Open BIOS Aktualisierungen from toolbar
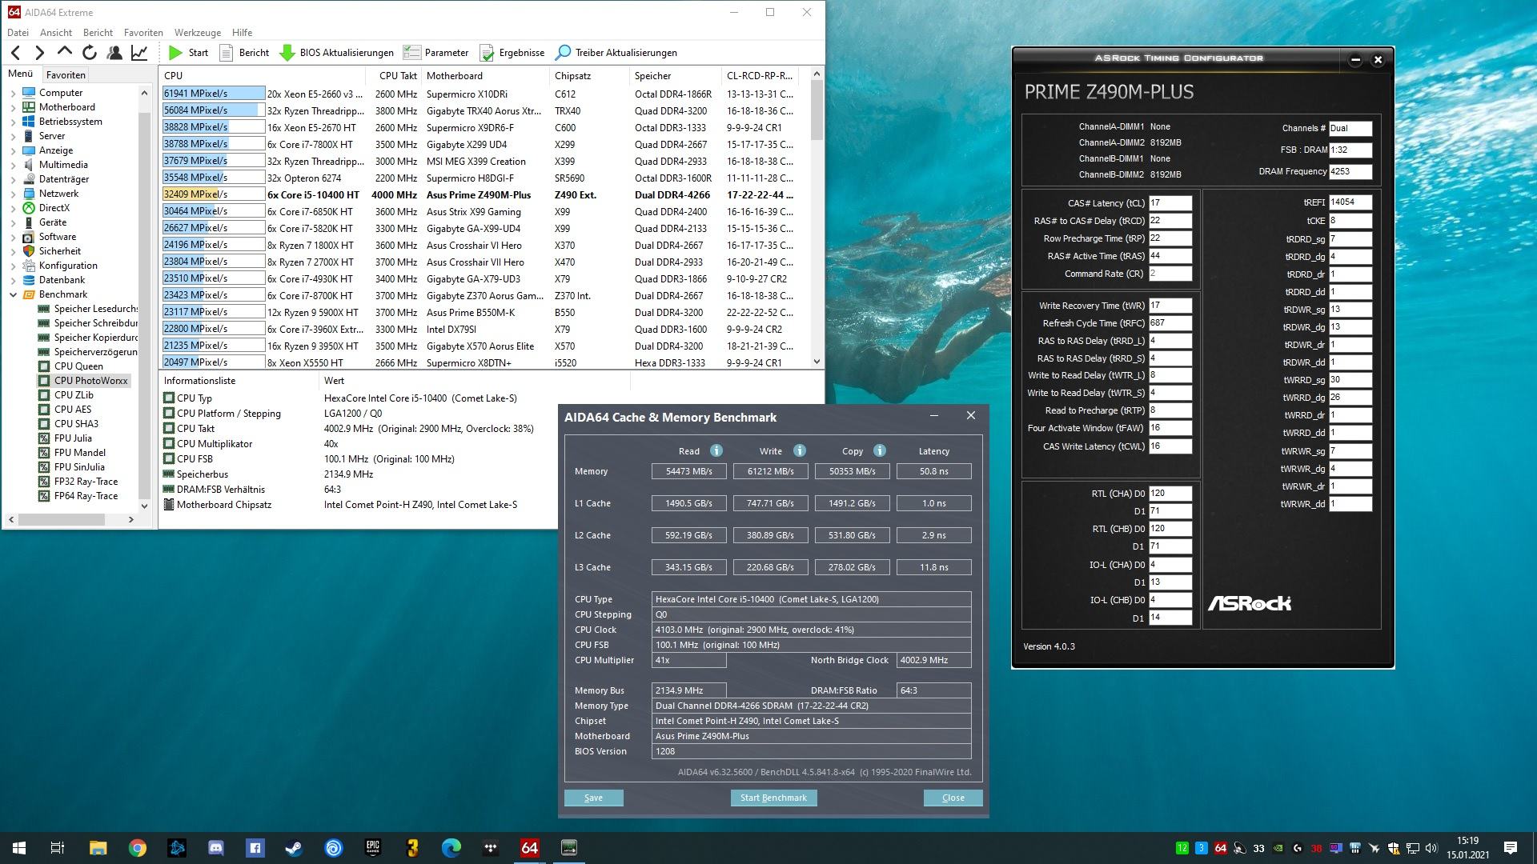 coord(336,53)
